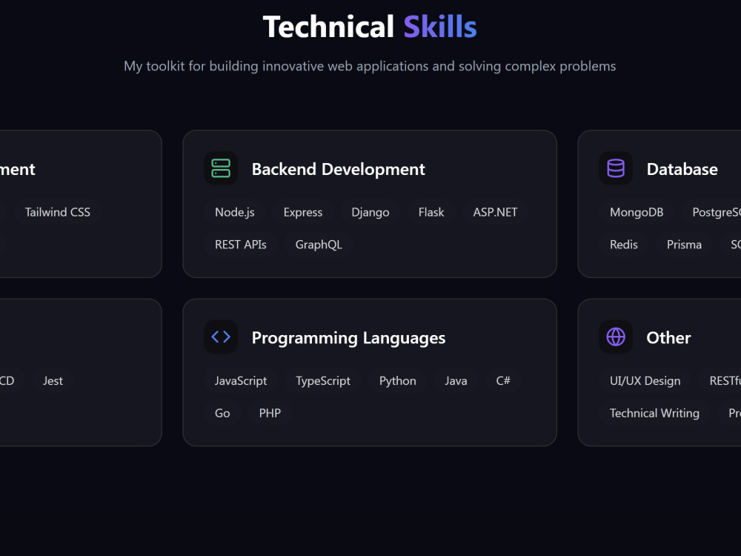741x556 pixels.
Task: Click the Prisma tag
Action: click(x=684, y=245)
